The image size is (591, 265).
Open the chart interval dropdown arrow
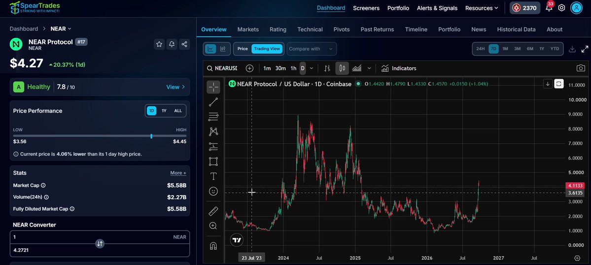tap(312, 68)
